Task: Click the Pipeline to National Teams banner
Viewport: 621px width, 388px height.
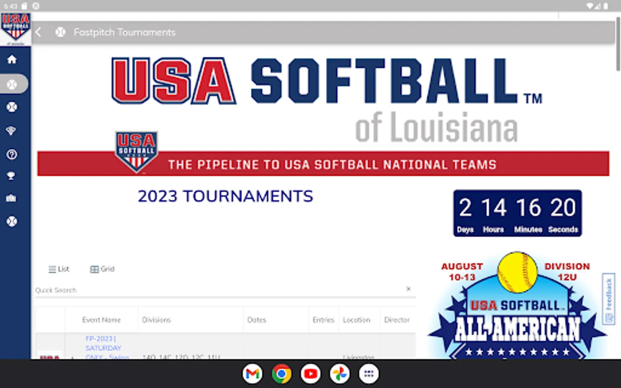Action: 323,163
